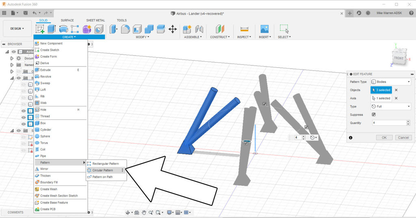416x218 pixels.
Task: Clear the Axis selection with its X
Action: 396,98
